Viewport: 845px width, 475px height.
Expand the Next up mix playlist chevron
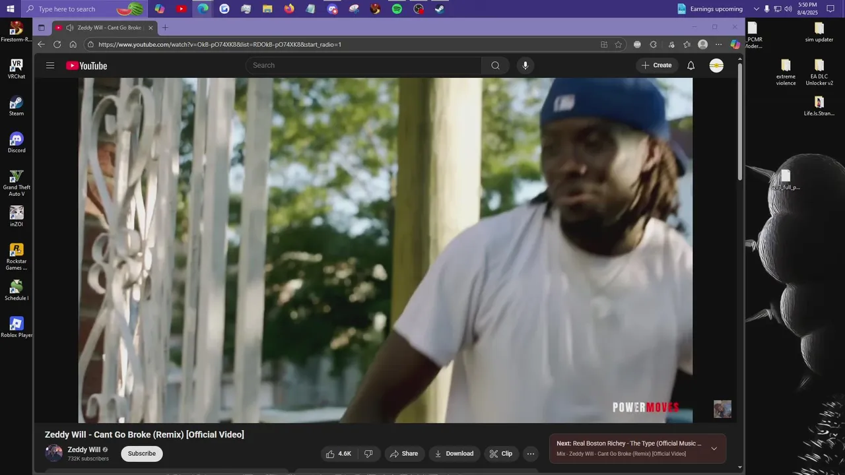point(714,449)
